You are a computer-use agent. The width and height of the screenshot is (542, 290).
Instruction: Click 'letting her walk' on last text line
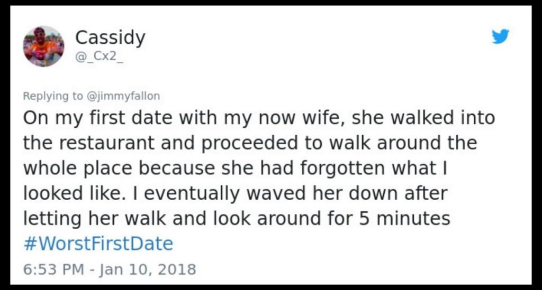tap(94, 218)
